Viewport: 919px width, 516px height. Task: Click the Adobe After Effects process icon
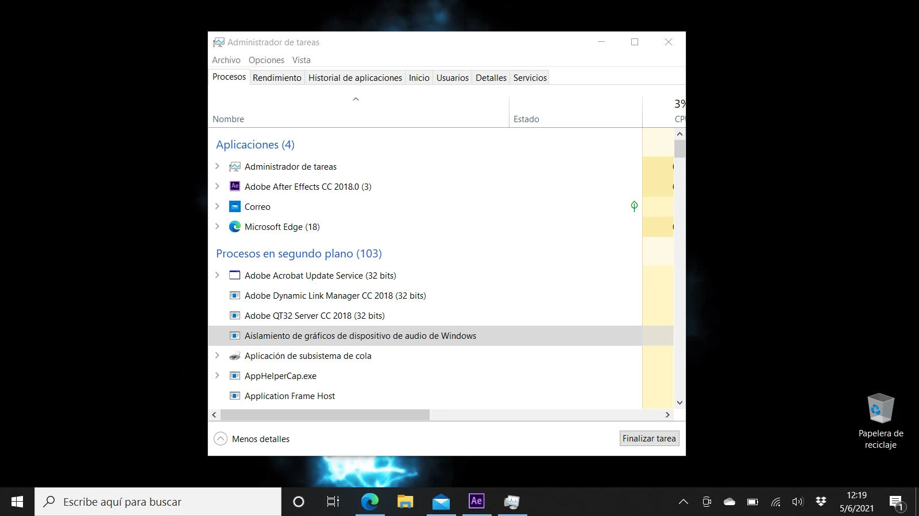click(x=234, y=186)
